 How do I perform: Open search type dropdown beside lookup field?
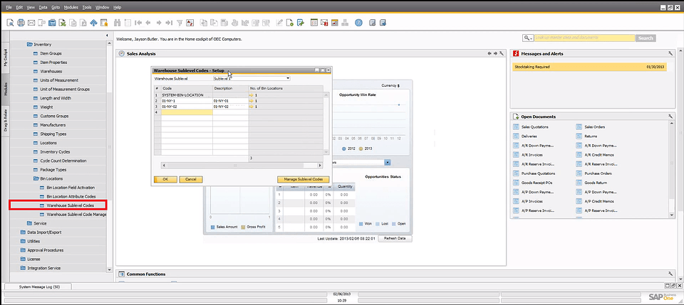(528, 38)
